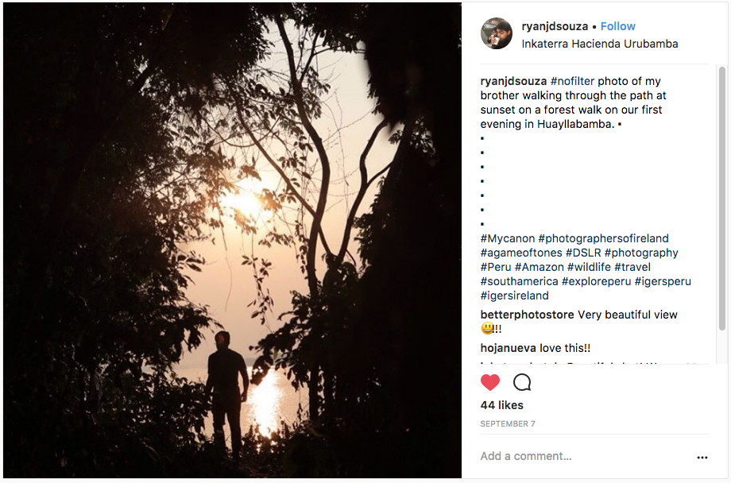Click the comments panel scrollbar
Image resolution: width=731 pixels, height=483 pixels.
(x=722, y=199)
